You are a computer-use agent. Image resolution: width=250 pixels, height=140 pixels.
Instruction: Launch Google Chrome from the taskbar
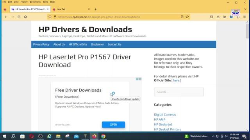point(103,136)
